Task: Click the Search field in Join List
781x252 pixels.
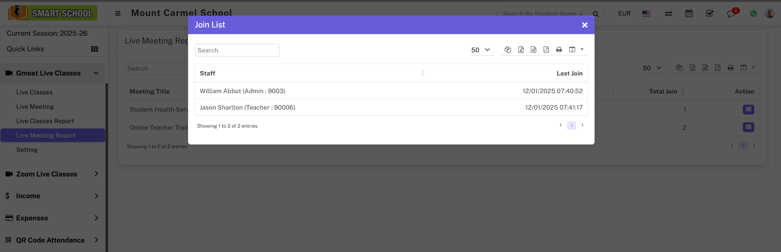Action: 237,50
